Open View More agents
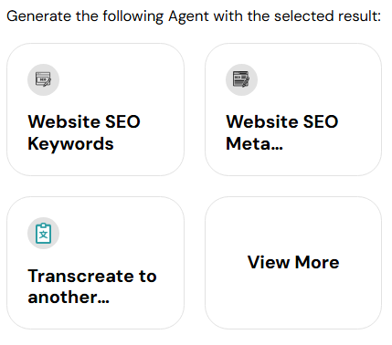Viewport: 392px width, 345px height. pyautogui.click(x=293, y=263)
